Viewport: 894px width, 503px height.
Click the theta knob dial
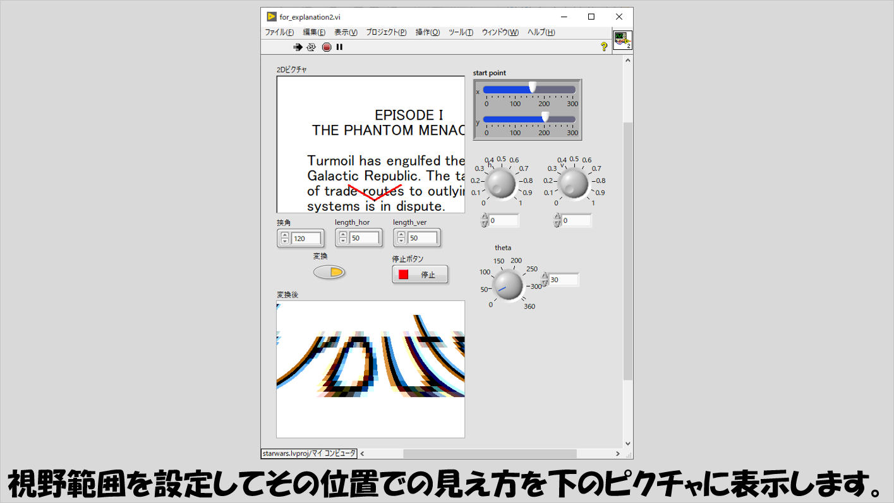508,285
